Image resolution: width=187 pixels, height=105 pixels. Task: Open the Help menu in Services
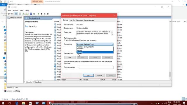coord(27,10)
